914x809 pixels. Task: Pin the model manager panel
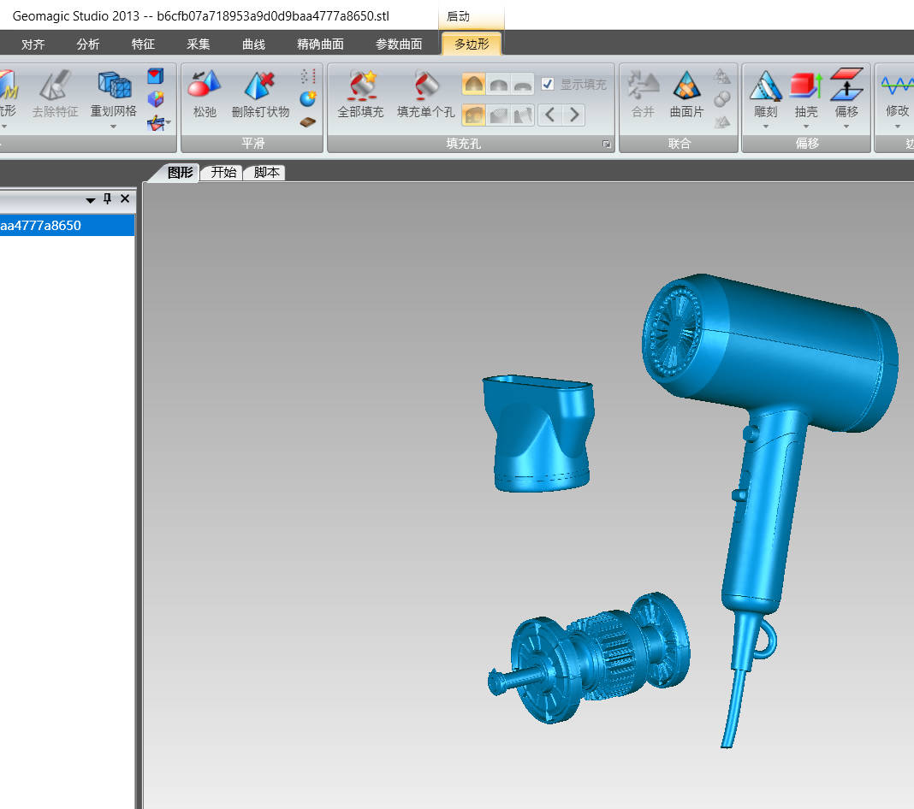(108, 198)
